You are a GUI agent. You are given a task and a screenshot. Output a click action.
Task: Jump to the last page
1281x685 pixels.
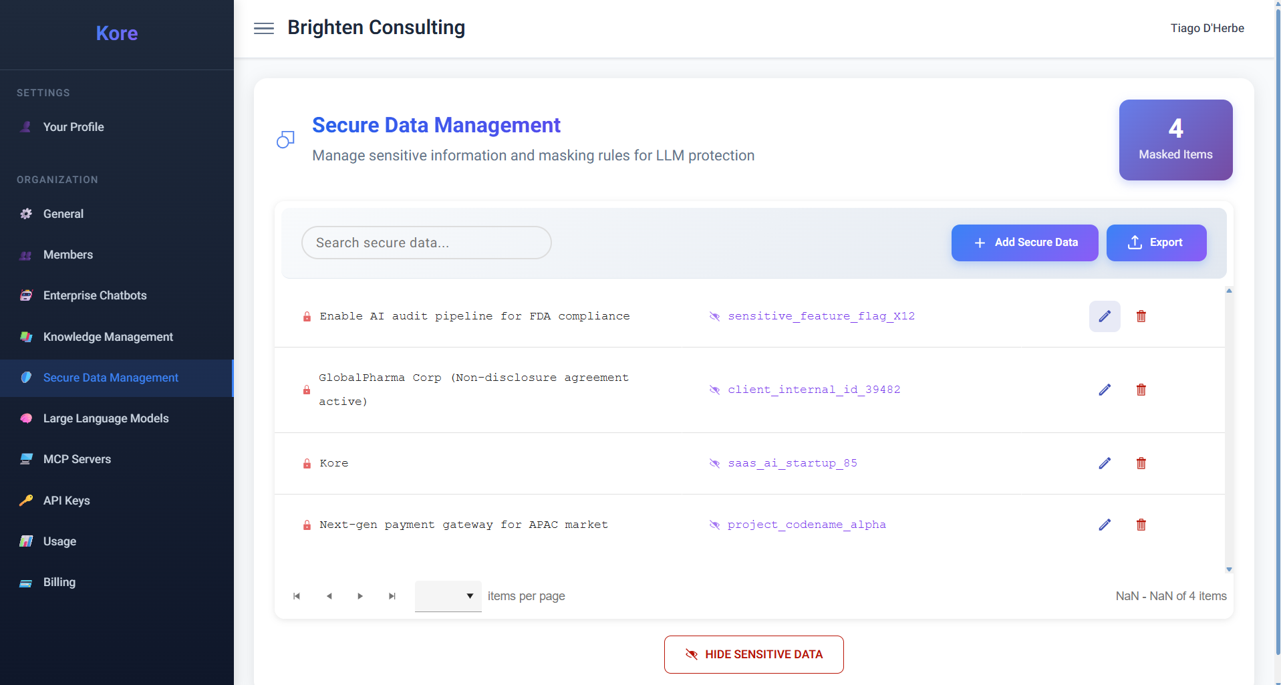(x=392, y=596)
